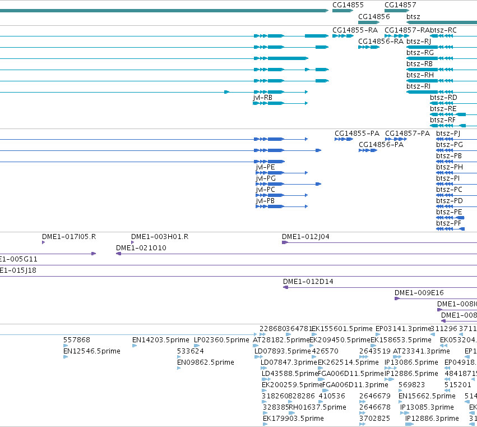Select the jvl-PC protein label
This screenshot has height=427, width=477.
click(x=266, y=190)
